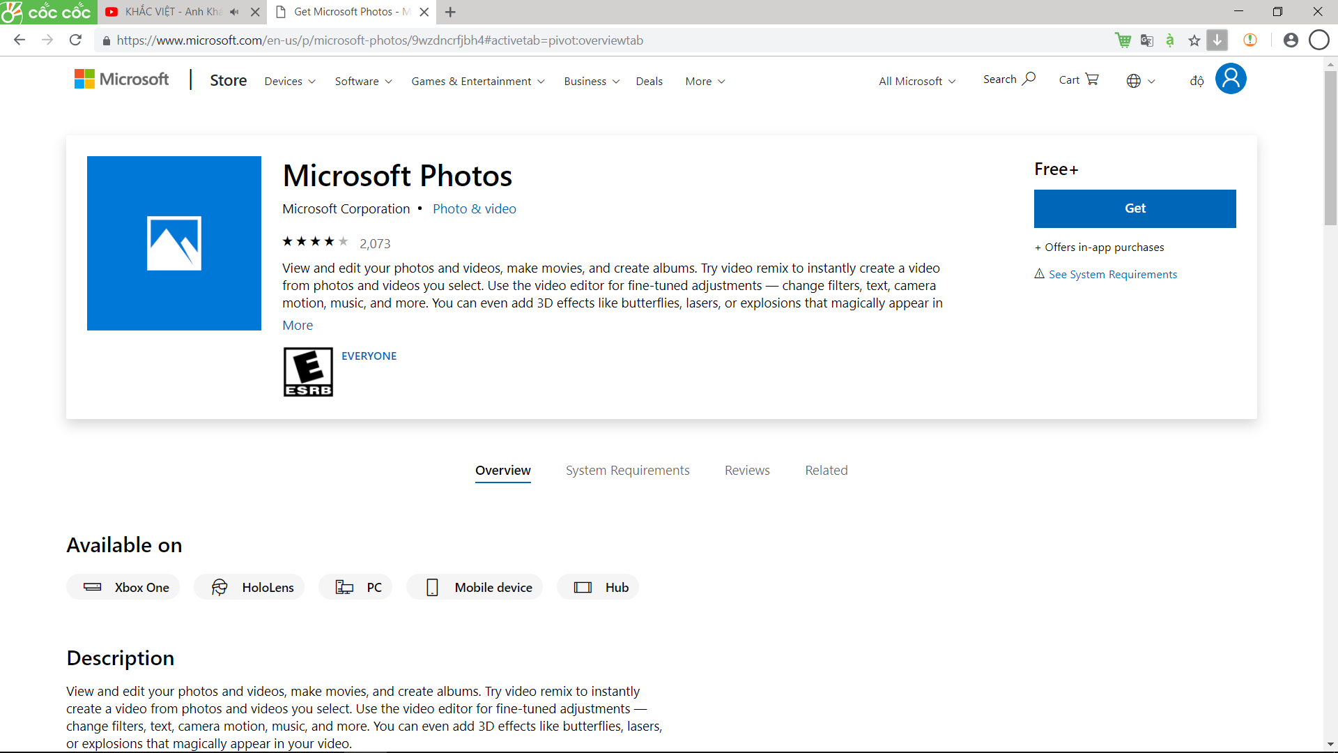This screenshot has height=753, width=1338.
Task: Reload the current page
Action: [x=75, y=40]
